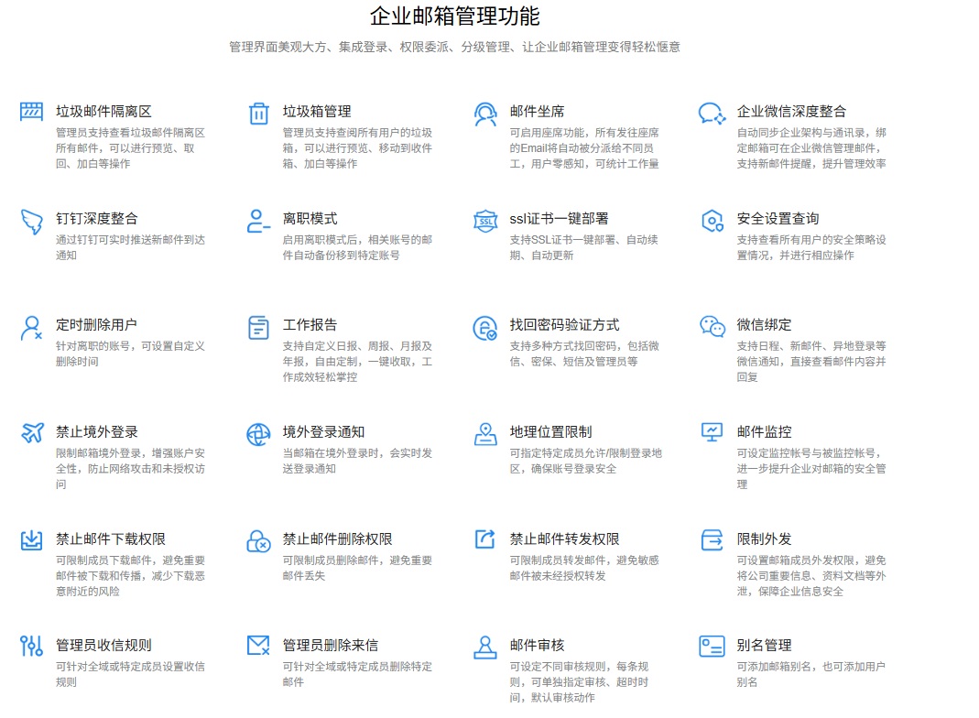979x718 pixels.
Task: Select the 禁止邮件转发权限 heading
Action: point(564,538)
